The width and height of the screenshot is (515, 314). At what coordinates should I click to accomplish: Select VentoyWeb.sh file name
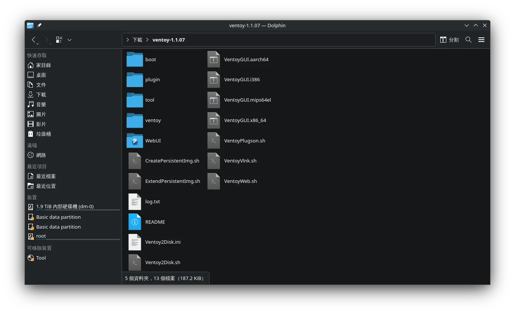click(x=240, y=181)
